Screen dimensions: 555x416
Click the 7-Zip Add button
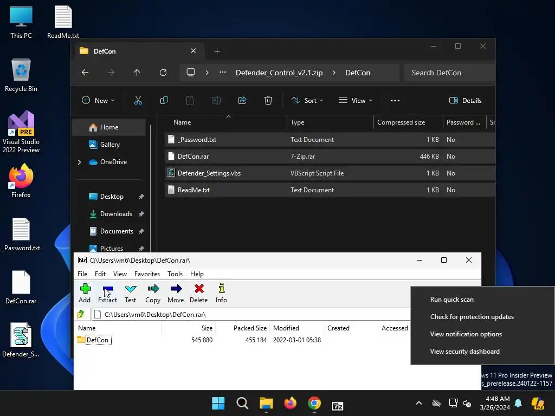[85, 293]
